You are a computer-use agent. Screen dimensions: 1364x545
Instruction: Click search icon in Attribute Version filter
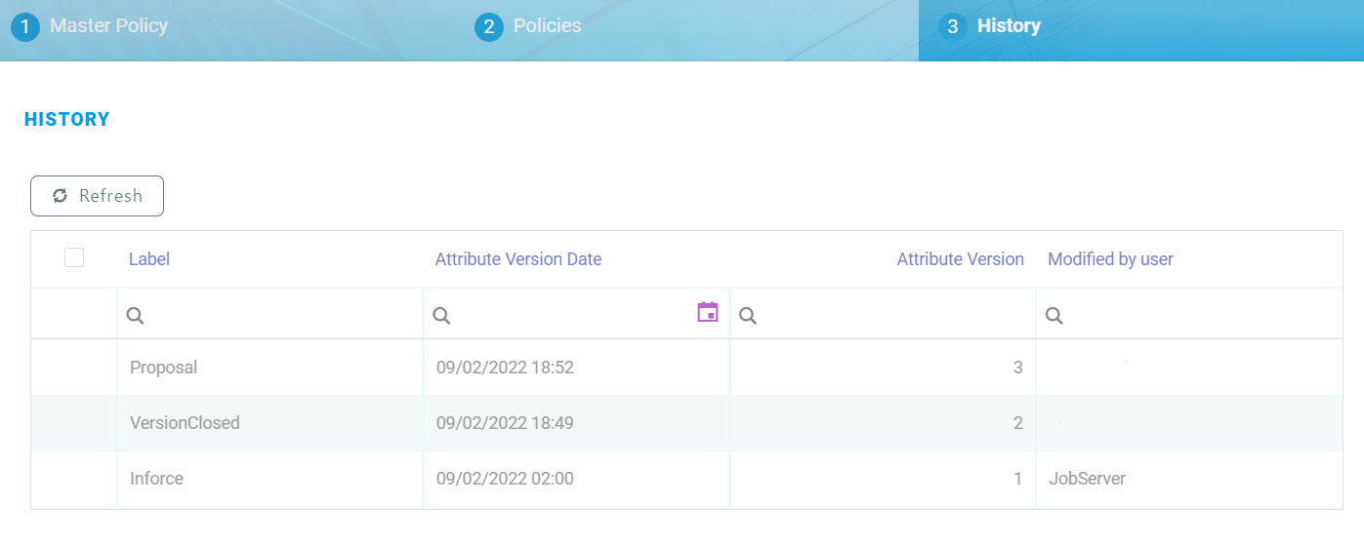point(748,315)
